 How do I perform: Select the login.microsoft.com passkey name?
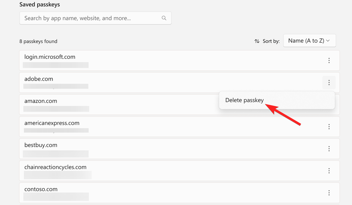click(x=50, y=57)
